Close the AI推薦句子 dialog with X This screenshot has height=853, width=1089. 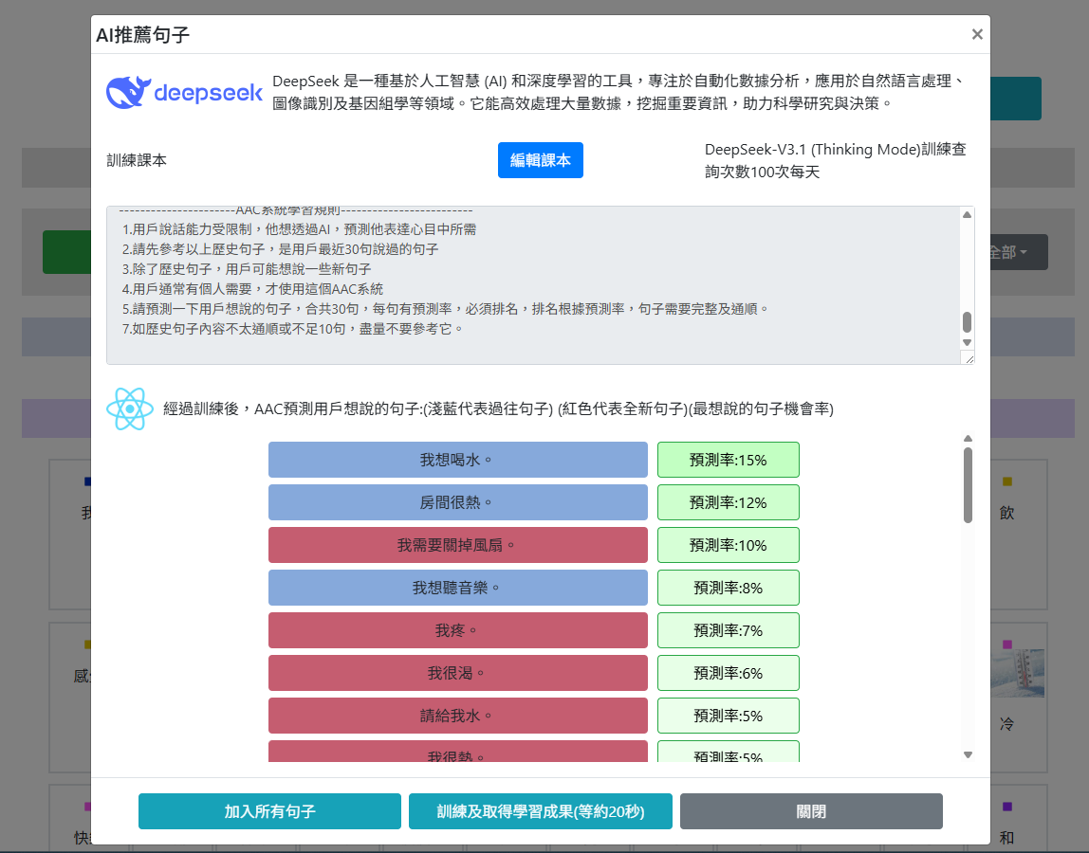pos(977,35)
